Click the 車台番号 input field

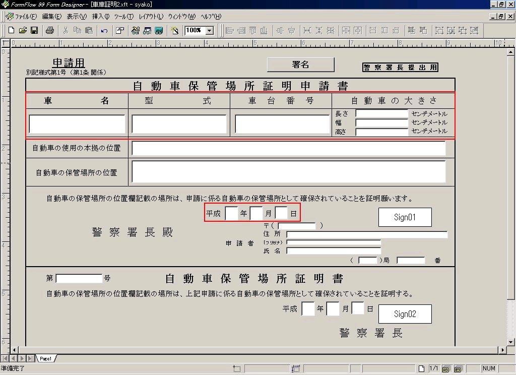tap(282, 124)
